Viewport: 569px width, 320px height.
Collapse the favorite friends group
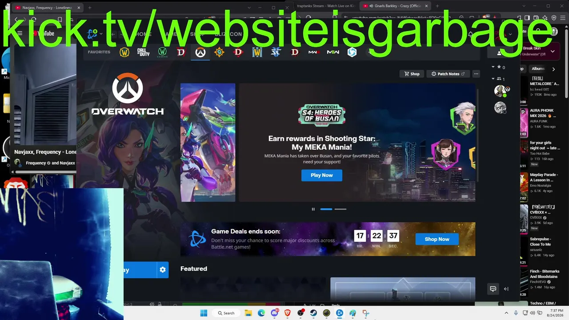click(493, 67)
